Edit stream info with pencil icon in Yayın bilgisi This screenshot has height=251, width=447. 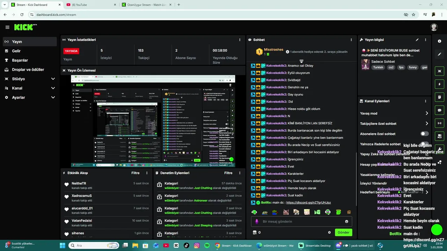click(x=417, y=40)
